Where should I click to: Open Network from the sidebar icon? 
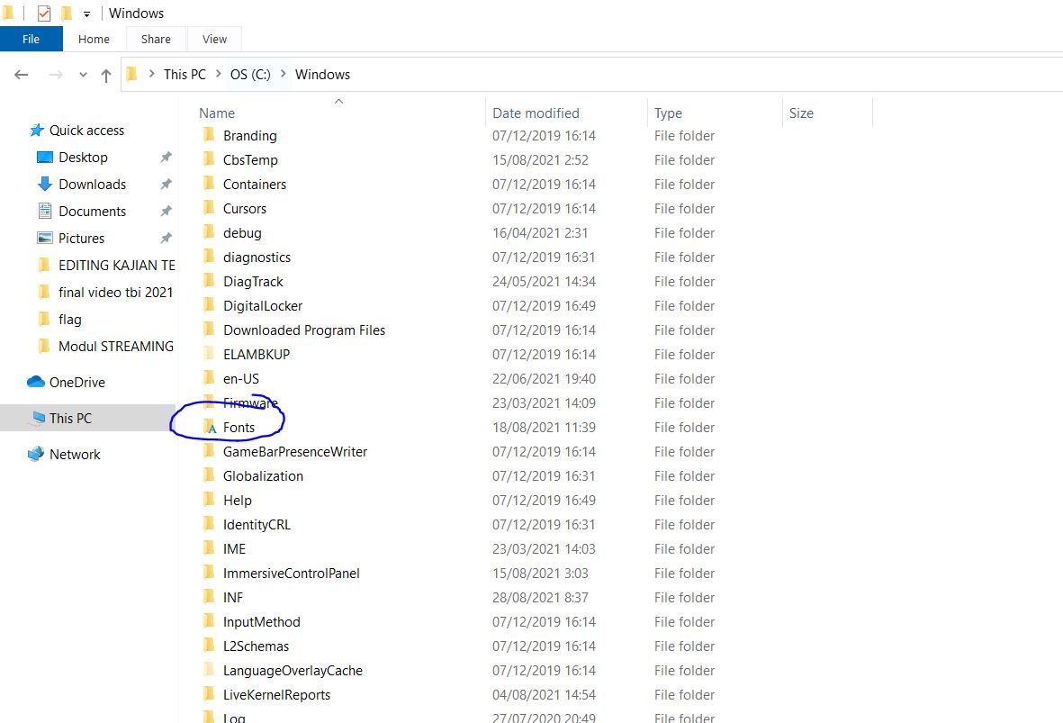[37, 454]
